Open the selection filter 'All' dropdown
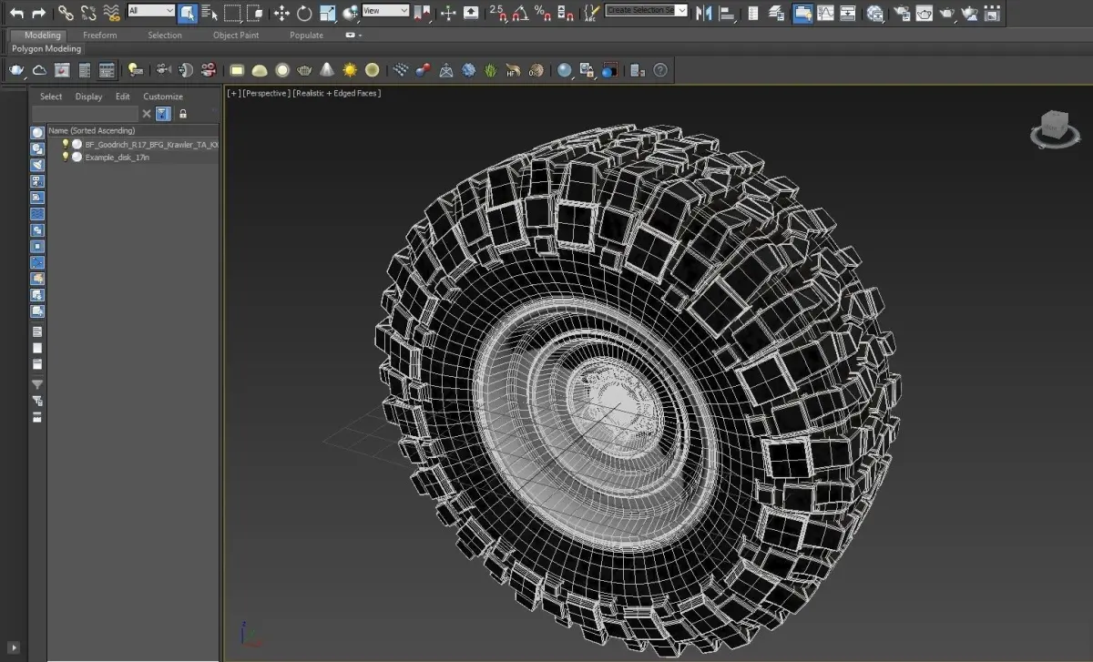Viewport: 1093px width, 662px height. pyautogui.click(x=151, y=11)
